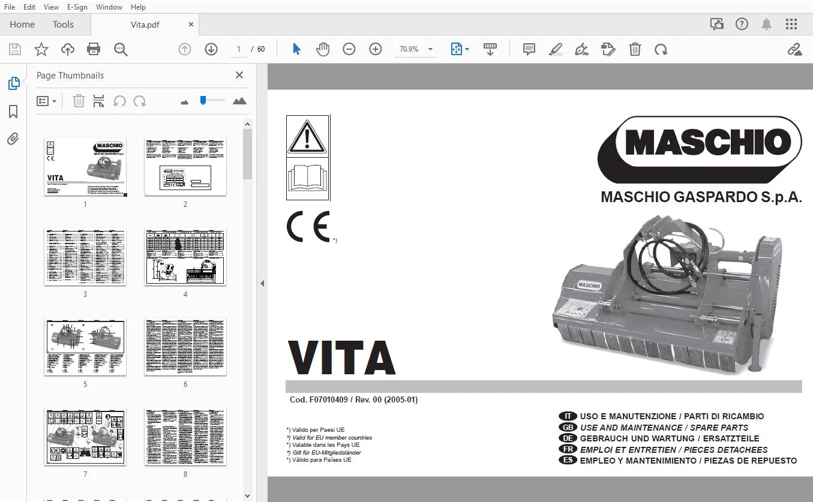
Task: Open the E-Sign menu
Action: 77,7
